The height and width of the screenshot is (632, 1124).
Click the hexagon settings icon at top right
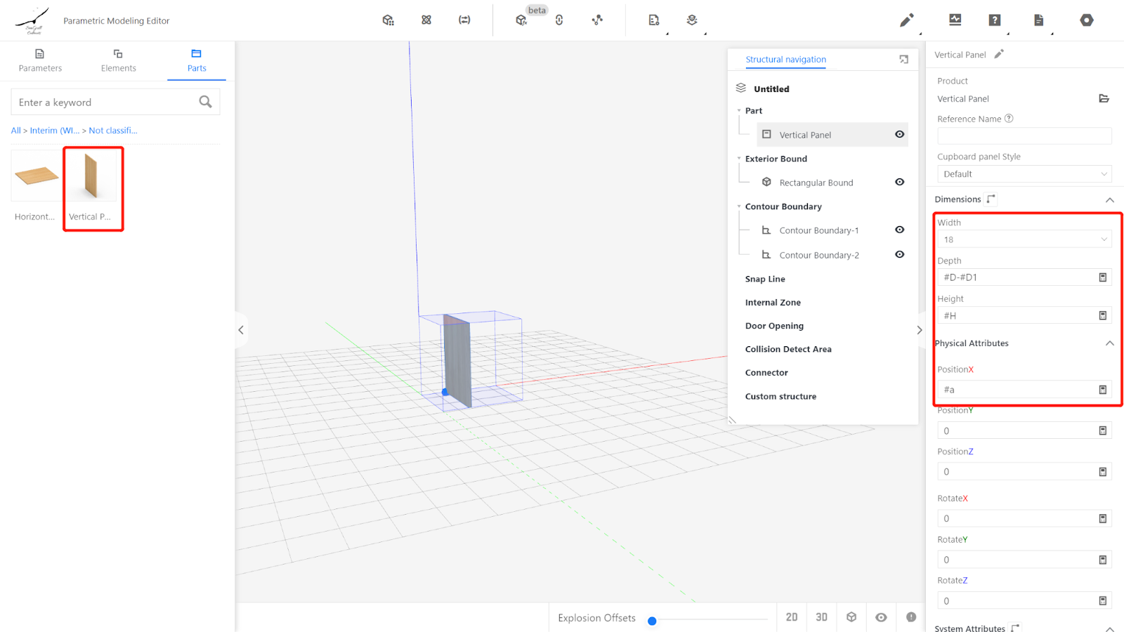click(x=1086, y=20)
